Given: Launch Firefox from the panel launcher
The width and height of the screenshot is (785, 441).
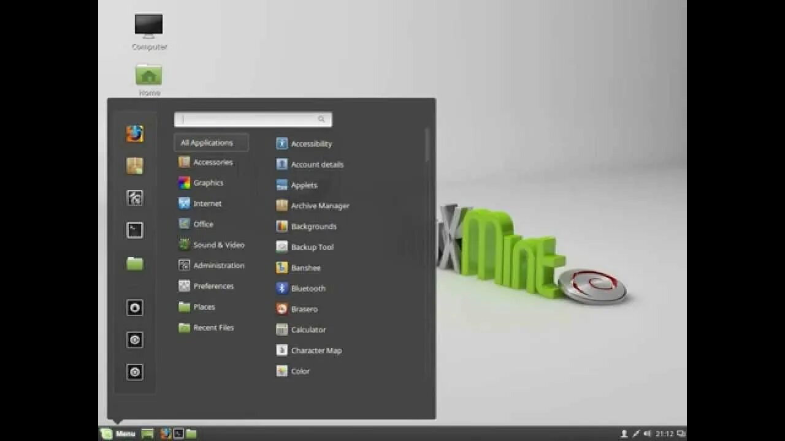Looking at the screenshot, I should click(x=166, y=434).
